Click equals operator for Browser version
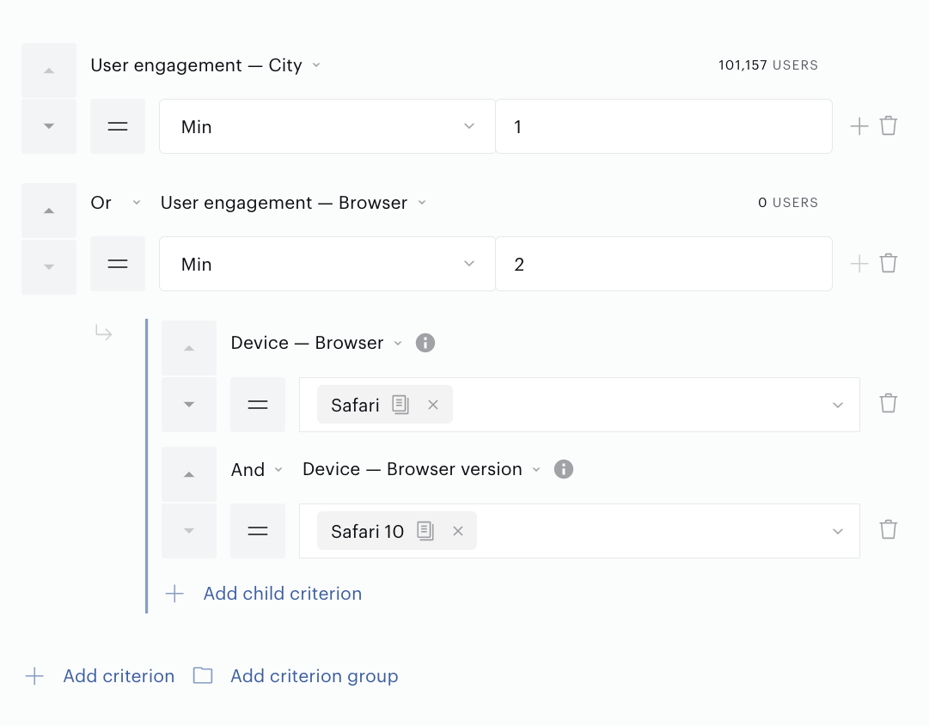Screen dimensions: 929x726 [x=258, y=531]
